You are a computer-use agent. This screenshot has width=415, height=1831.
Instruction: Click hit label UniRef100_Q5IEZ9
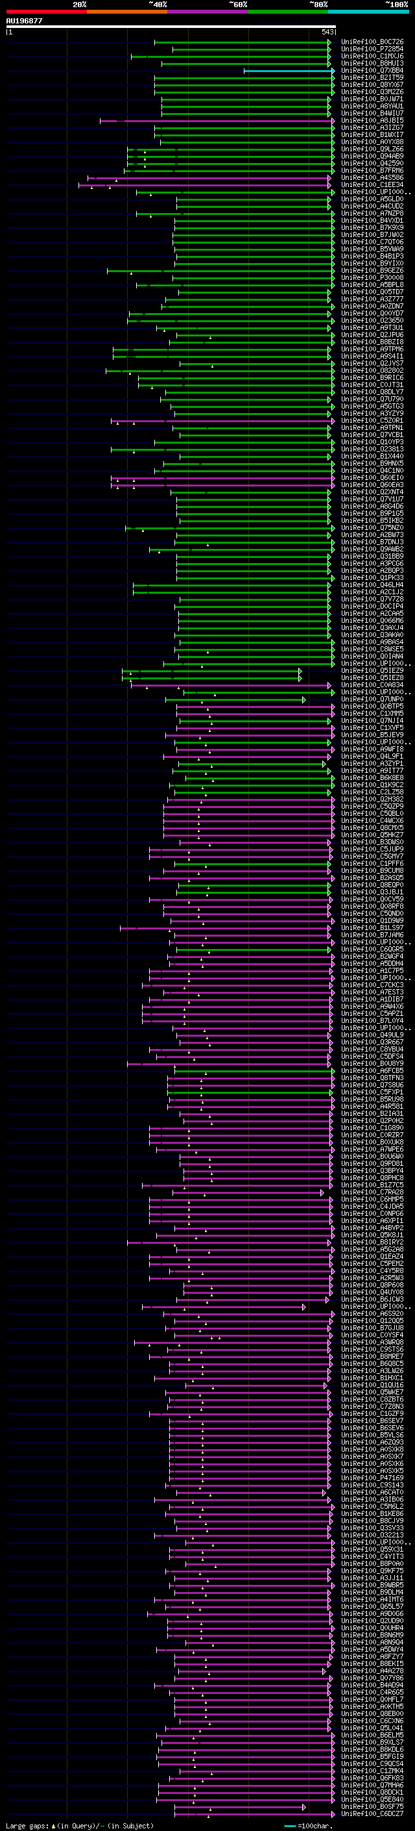click(x=372, y=670)
